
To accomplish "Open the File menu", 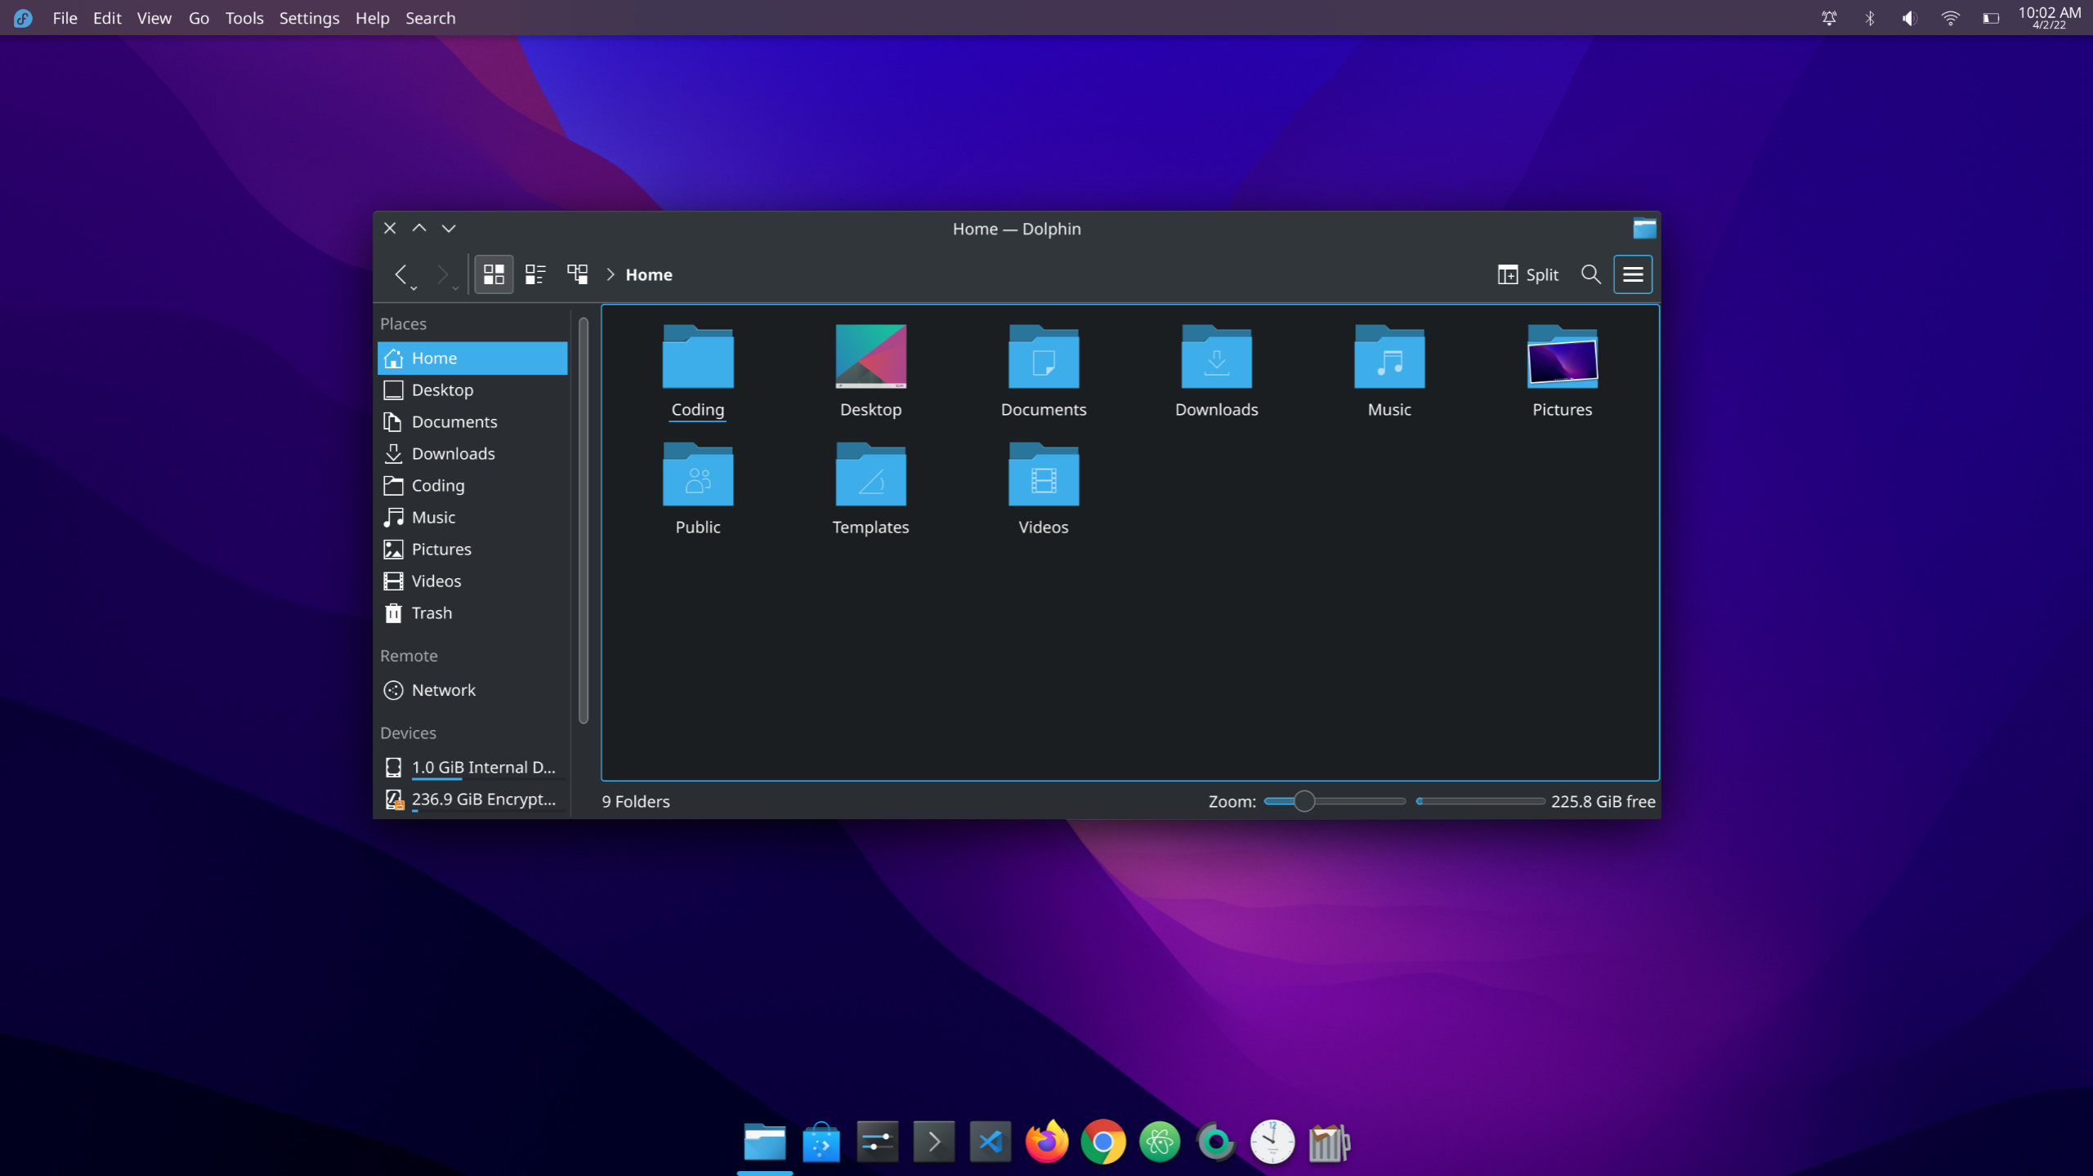I will coord(65,18).
